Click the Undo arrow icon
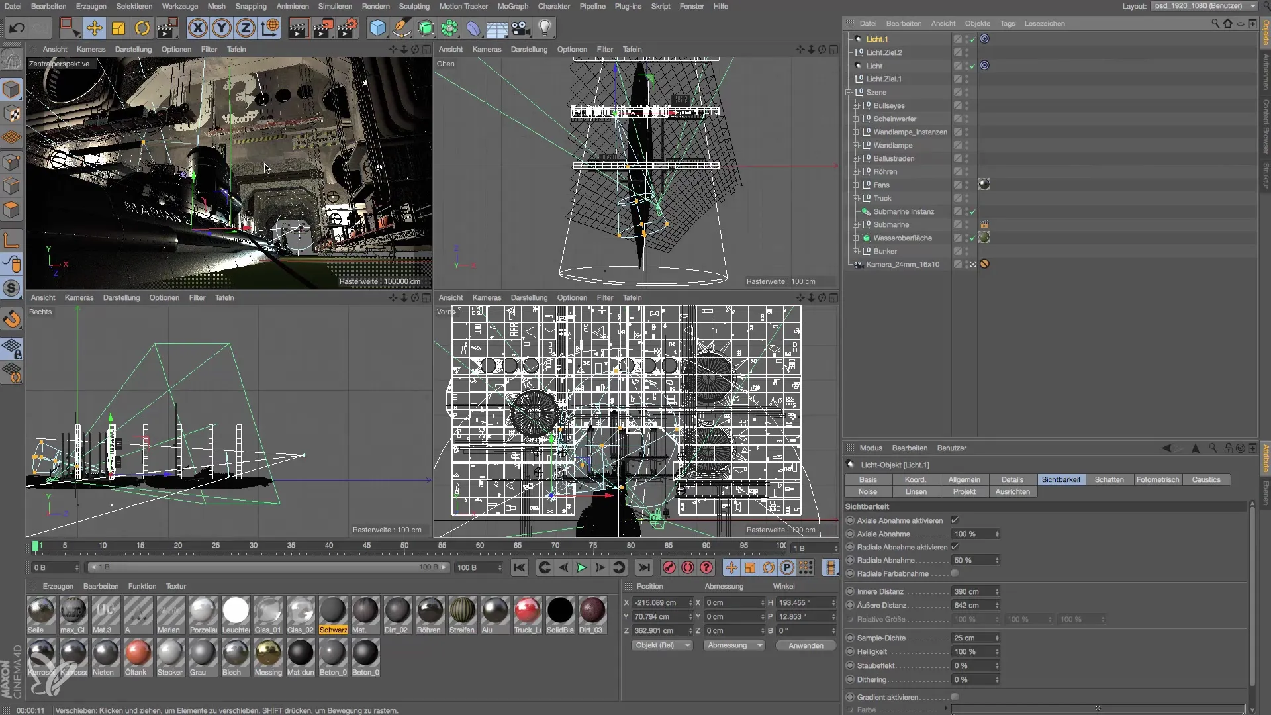This screenshot has height=715, width=1271. [x=17, y=28]
